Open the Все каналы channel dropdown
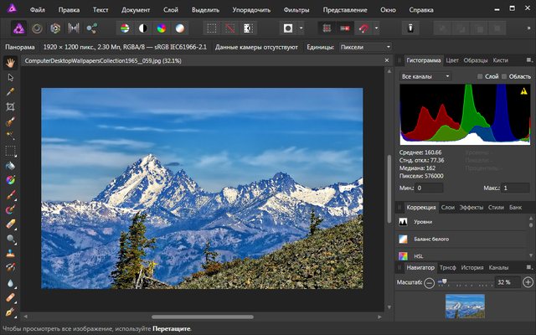This screenshot has width=536, height=335. [x=425, y=76]
